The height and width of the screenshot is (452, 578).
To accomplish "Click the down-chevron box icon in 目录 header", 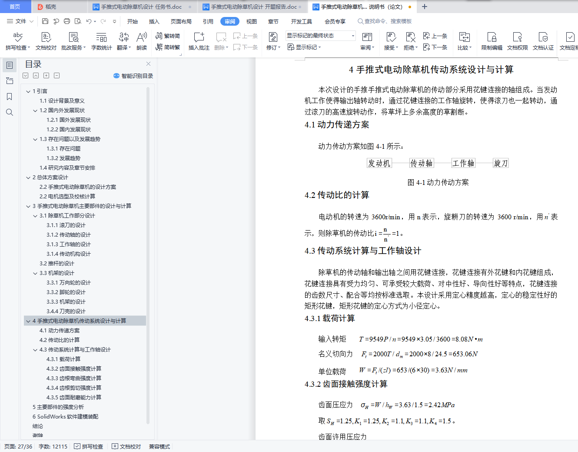I will (x=25, y=76).
